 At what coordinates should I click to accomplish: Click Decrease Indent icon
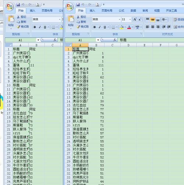pos(164,27)
